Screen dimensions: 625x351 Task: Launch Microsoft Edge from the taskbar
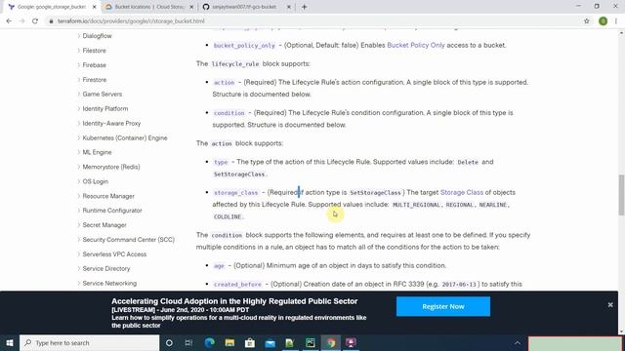tap(210, 342)
